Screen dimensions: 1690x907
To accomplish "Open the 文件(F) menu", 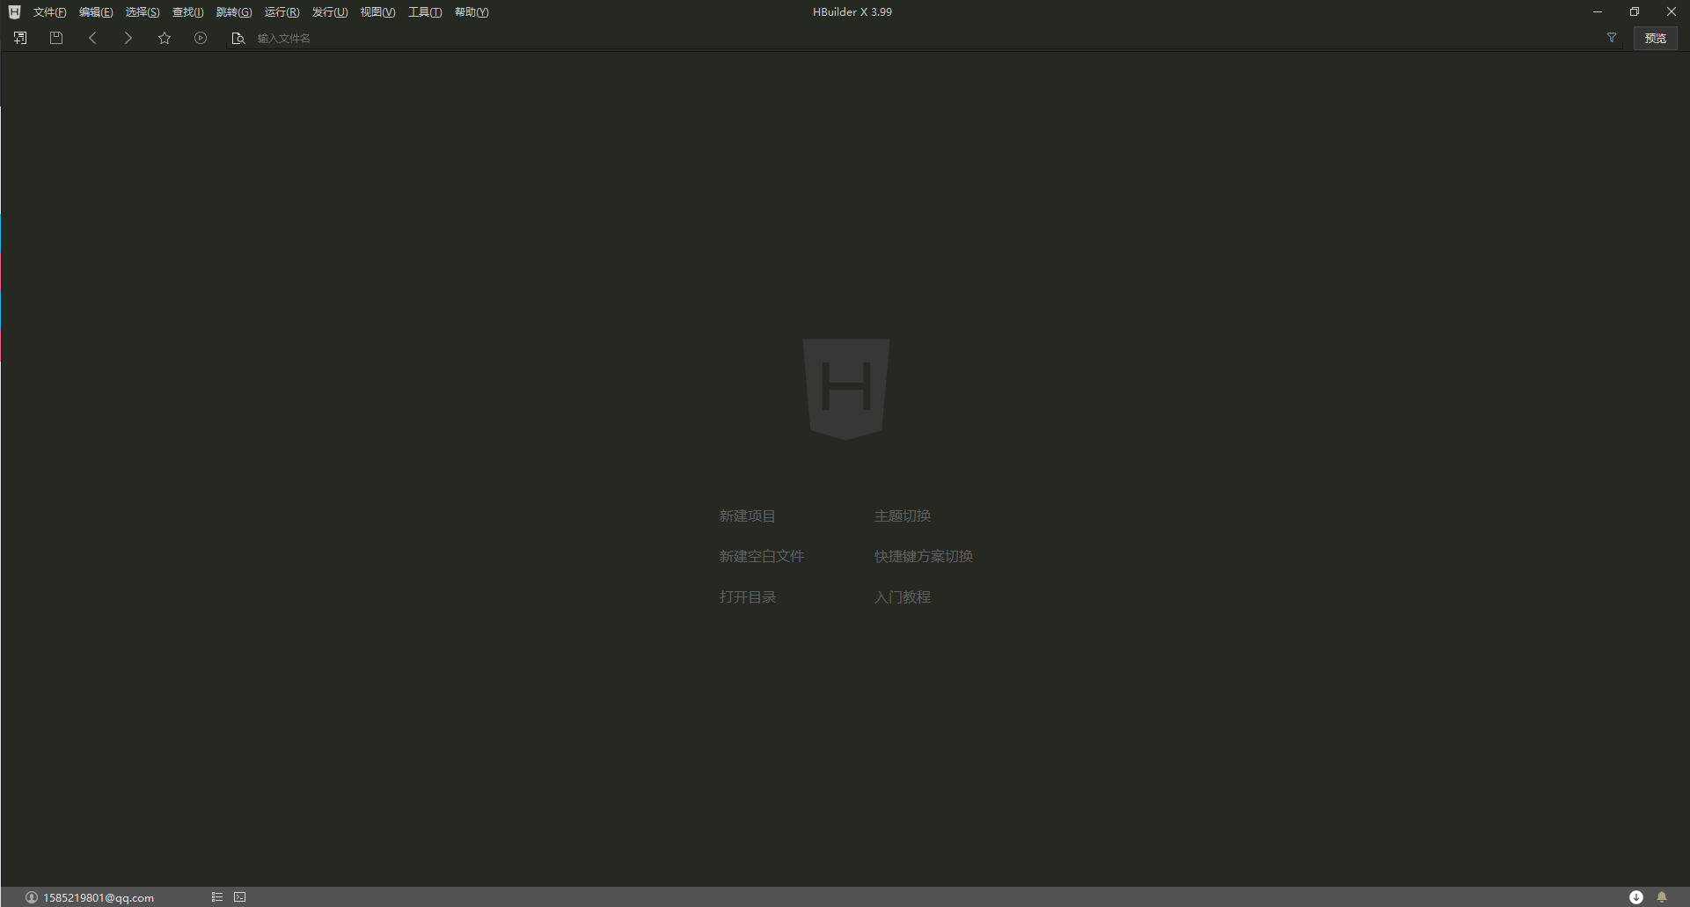I will (48, 11).
